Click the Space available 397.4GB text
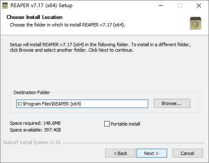 click(35, 130)
